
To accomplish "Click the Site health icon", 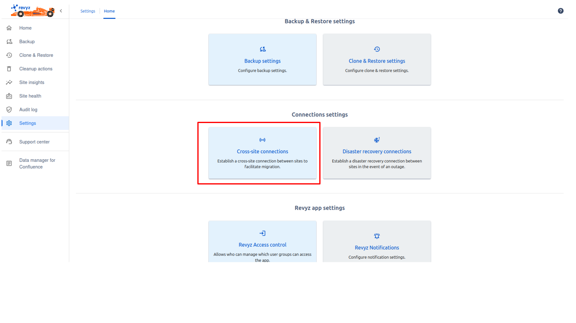I will point(9,96).
